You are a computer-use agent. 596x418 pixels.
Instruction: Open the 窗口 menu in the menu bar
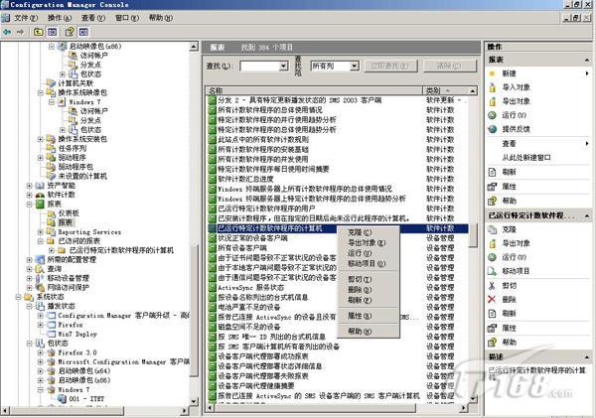click(127, 18)
